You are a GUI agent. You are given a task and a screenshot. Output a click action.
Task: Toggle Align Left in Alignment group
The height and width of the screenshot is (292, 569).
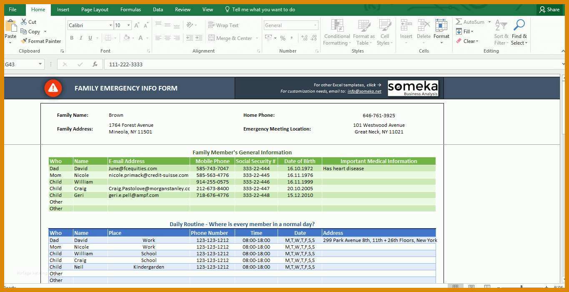pos(158,38)
